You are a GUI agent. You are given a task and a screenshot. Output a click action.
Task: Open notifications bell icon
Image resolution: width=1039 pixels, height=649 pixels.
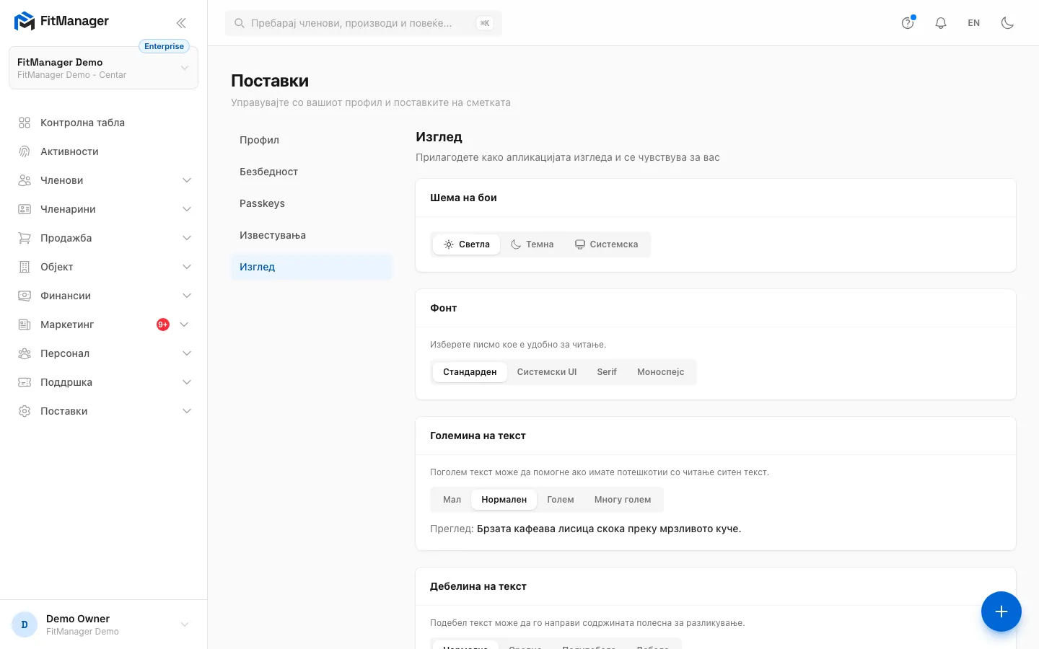941,23
